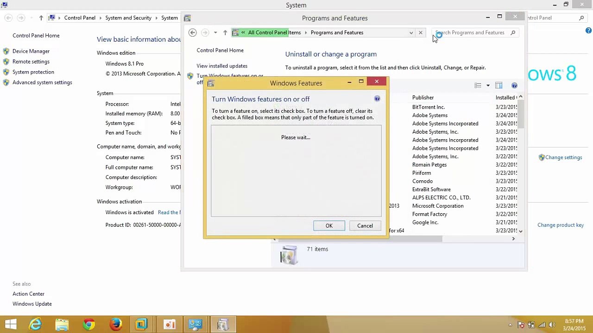Select the Piriform publisher row
The height and width of the screenshot is (333, 593).
[422, 173]
